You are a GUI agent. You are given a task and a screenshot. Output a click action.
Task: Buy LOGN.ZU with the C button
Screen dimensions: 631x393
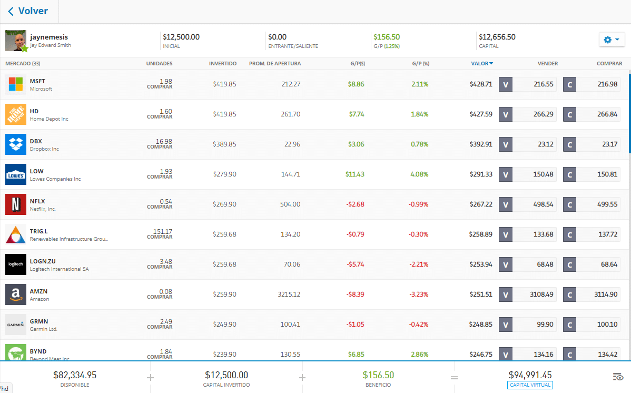point(569,264)
